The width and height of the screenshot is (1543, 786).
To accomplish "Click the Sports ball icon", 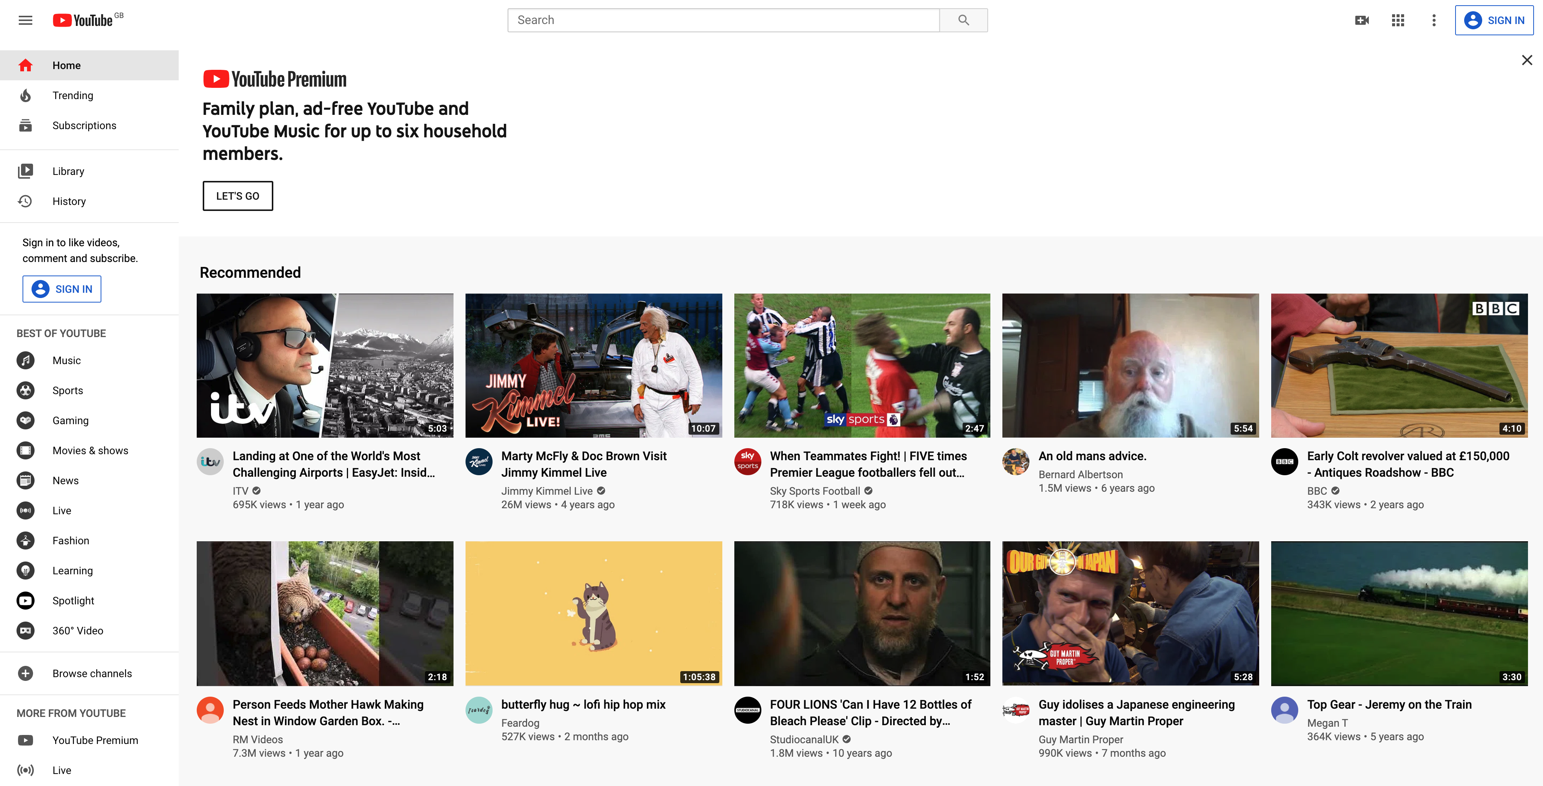I will (x=25, y=390).
